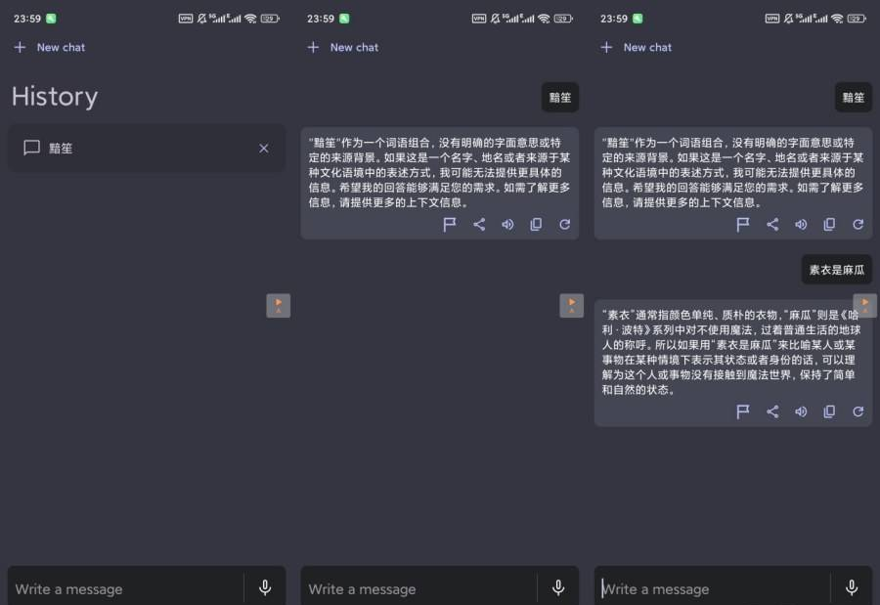Copy the 素衣 麻瓜 response text

coord(829,411)
